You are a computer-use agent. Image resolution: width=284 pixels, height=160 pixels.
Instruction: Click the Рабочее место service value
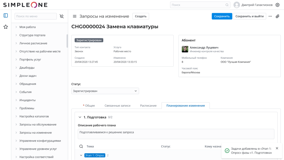pyautogui.click(x=122, y=51)
